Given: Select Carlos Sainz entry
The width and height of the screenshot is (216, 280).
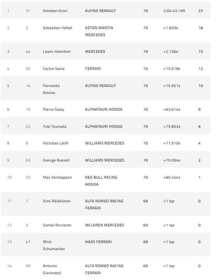Looking at the screenshot, I should coord(54,69).
